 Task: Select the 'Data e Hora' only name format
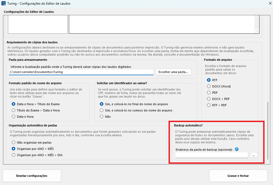14,117
